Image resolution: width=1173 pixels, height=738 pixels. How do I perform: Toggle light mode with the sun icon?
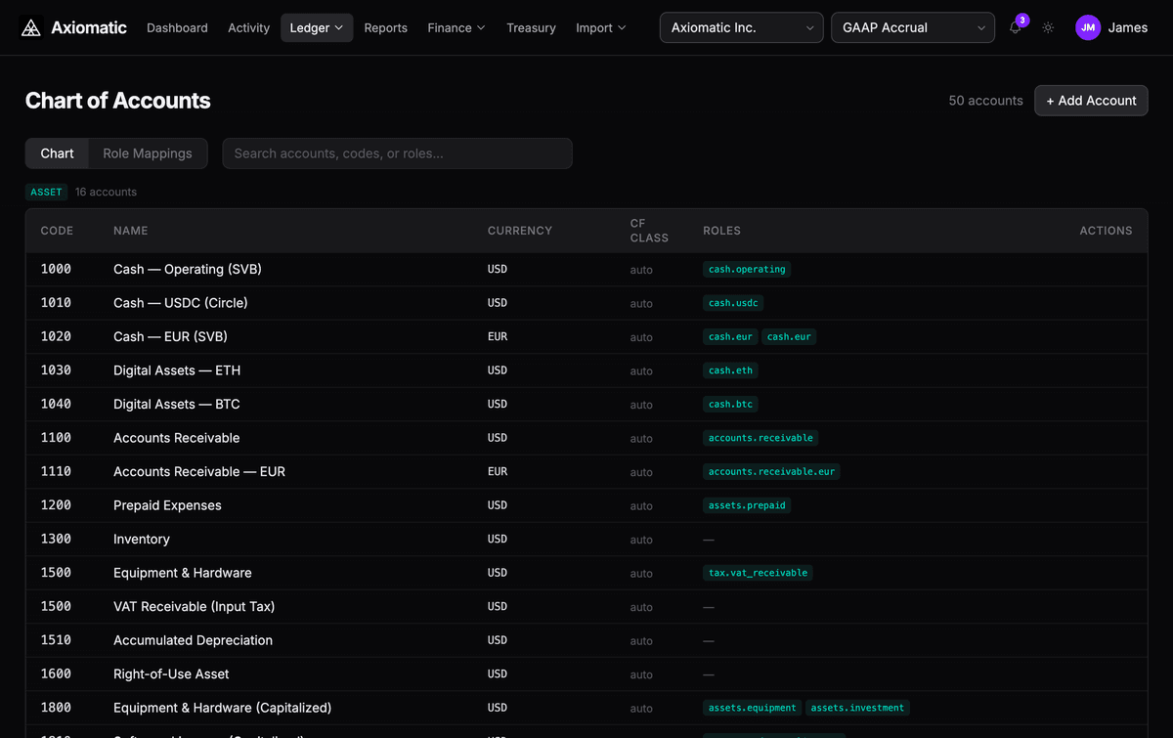coord(1048,27)
